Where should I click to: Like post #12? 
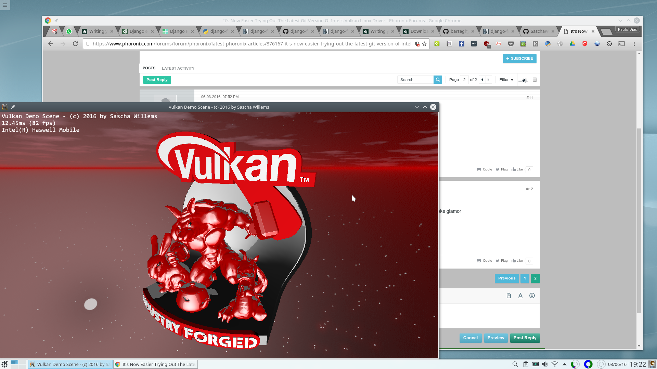click(517, 261)
